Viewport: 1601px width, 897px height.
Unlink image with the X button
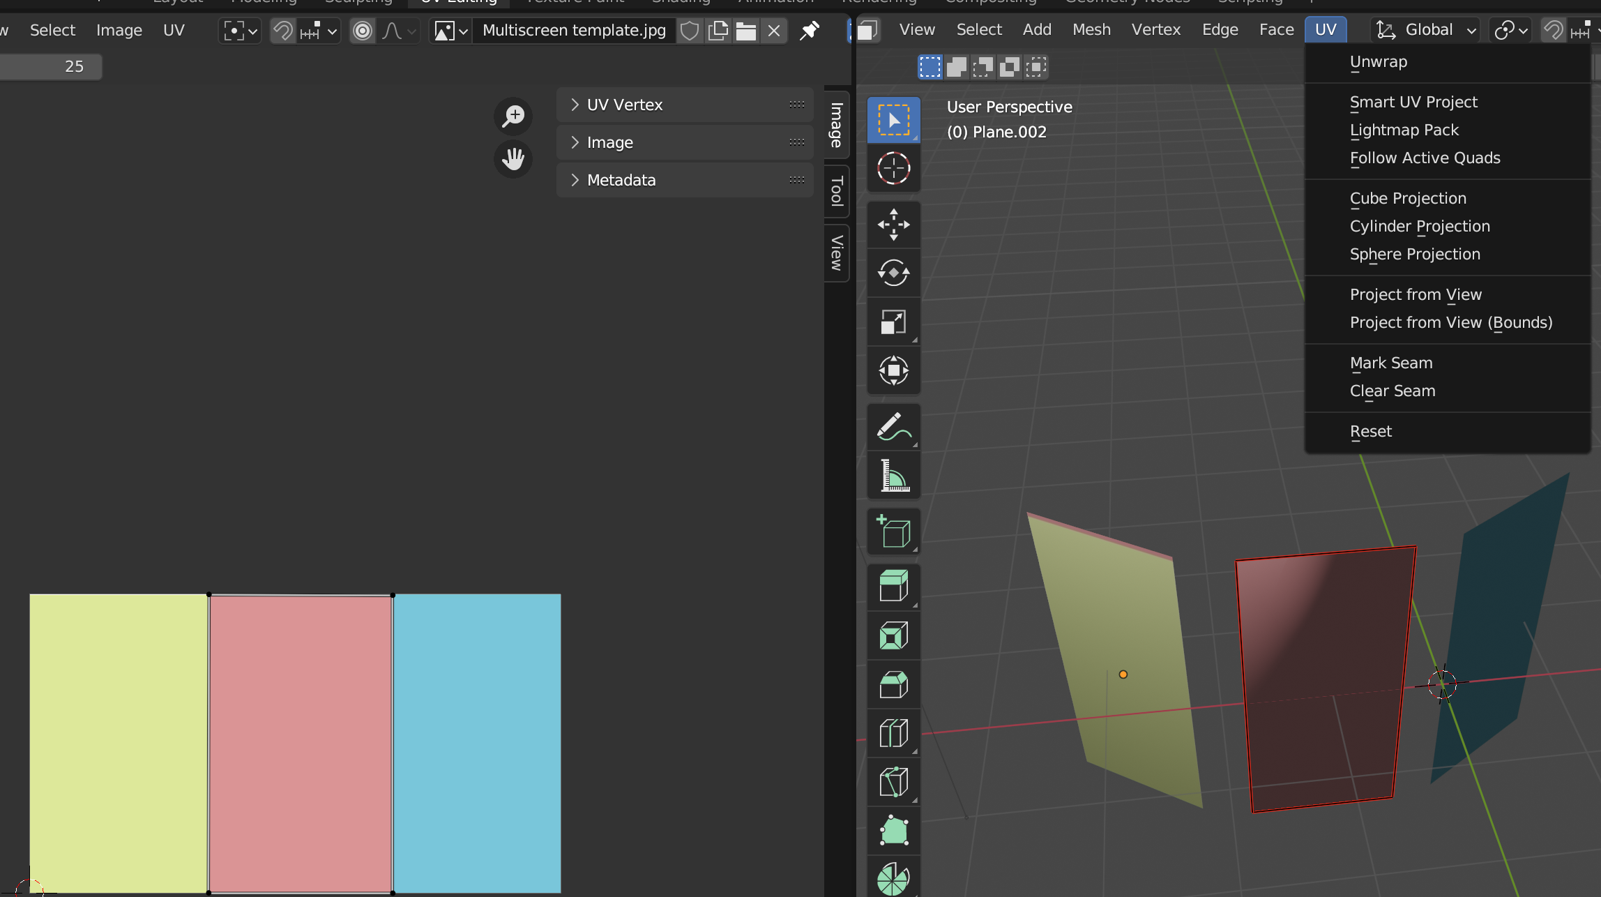coord(774,31)
